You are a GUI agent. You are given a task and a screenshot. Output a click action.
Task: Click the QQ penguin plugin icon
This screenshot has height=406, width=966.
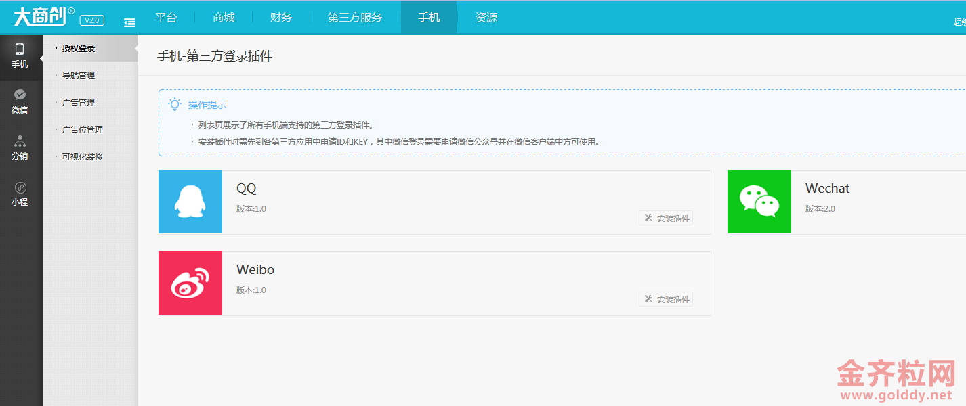pyautogui.click(x=190, y=202)
